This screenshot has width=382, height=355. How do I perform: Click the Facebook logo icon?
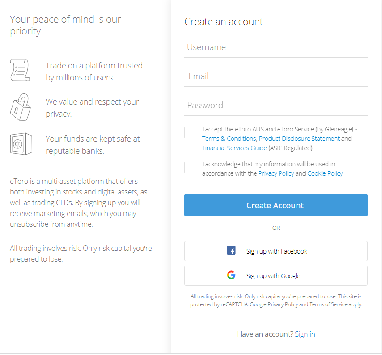tap(231, 250)
